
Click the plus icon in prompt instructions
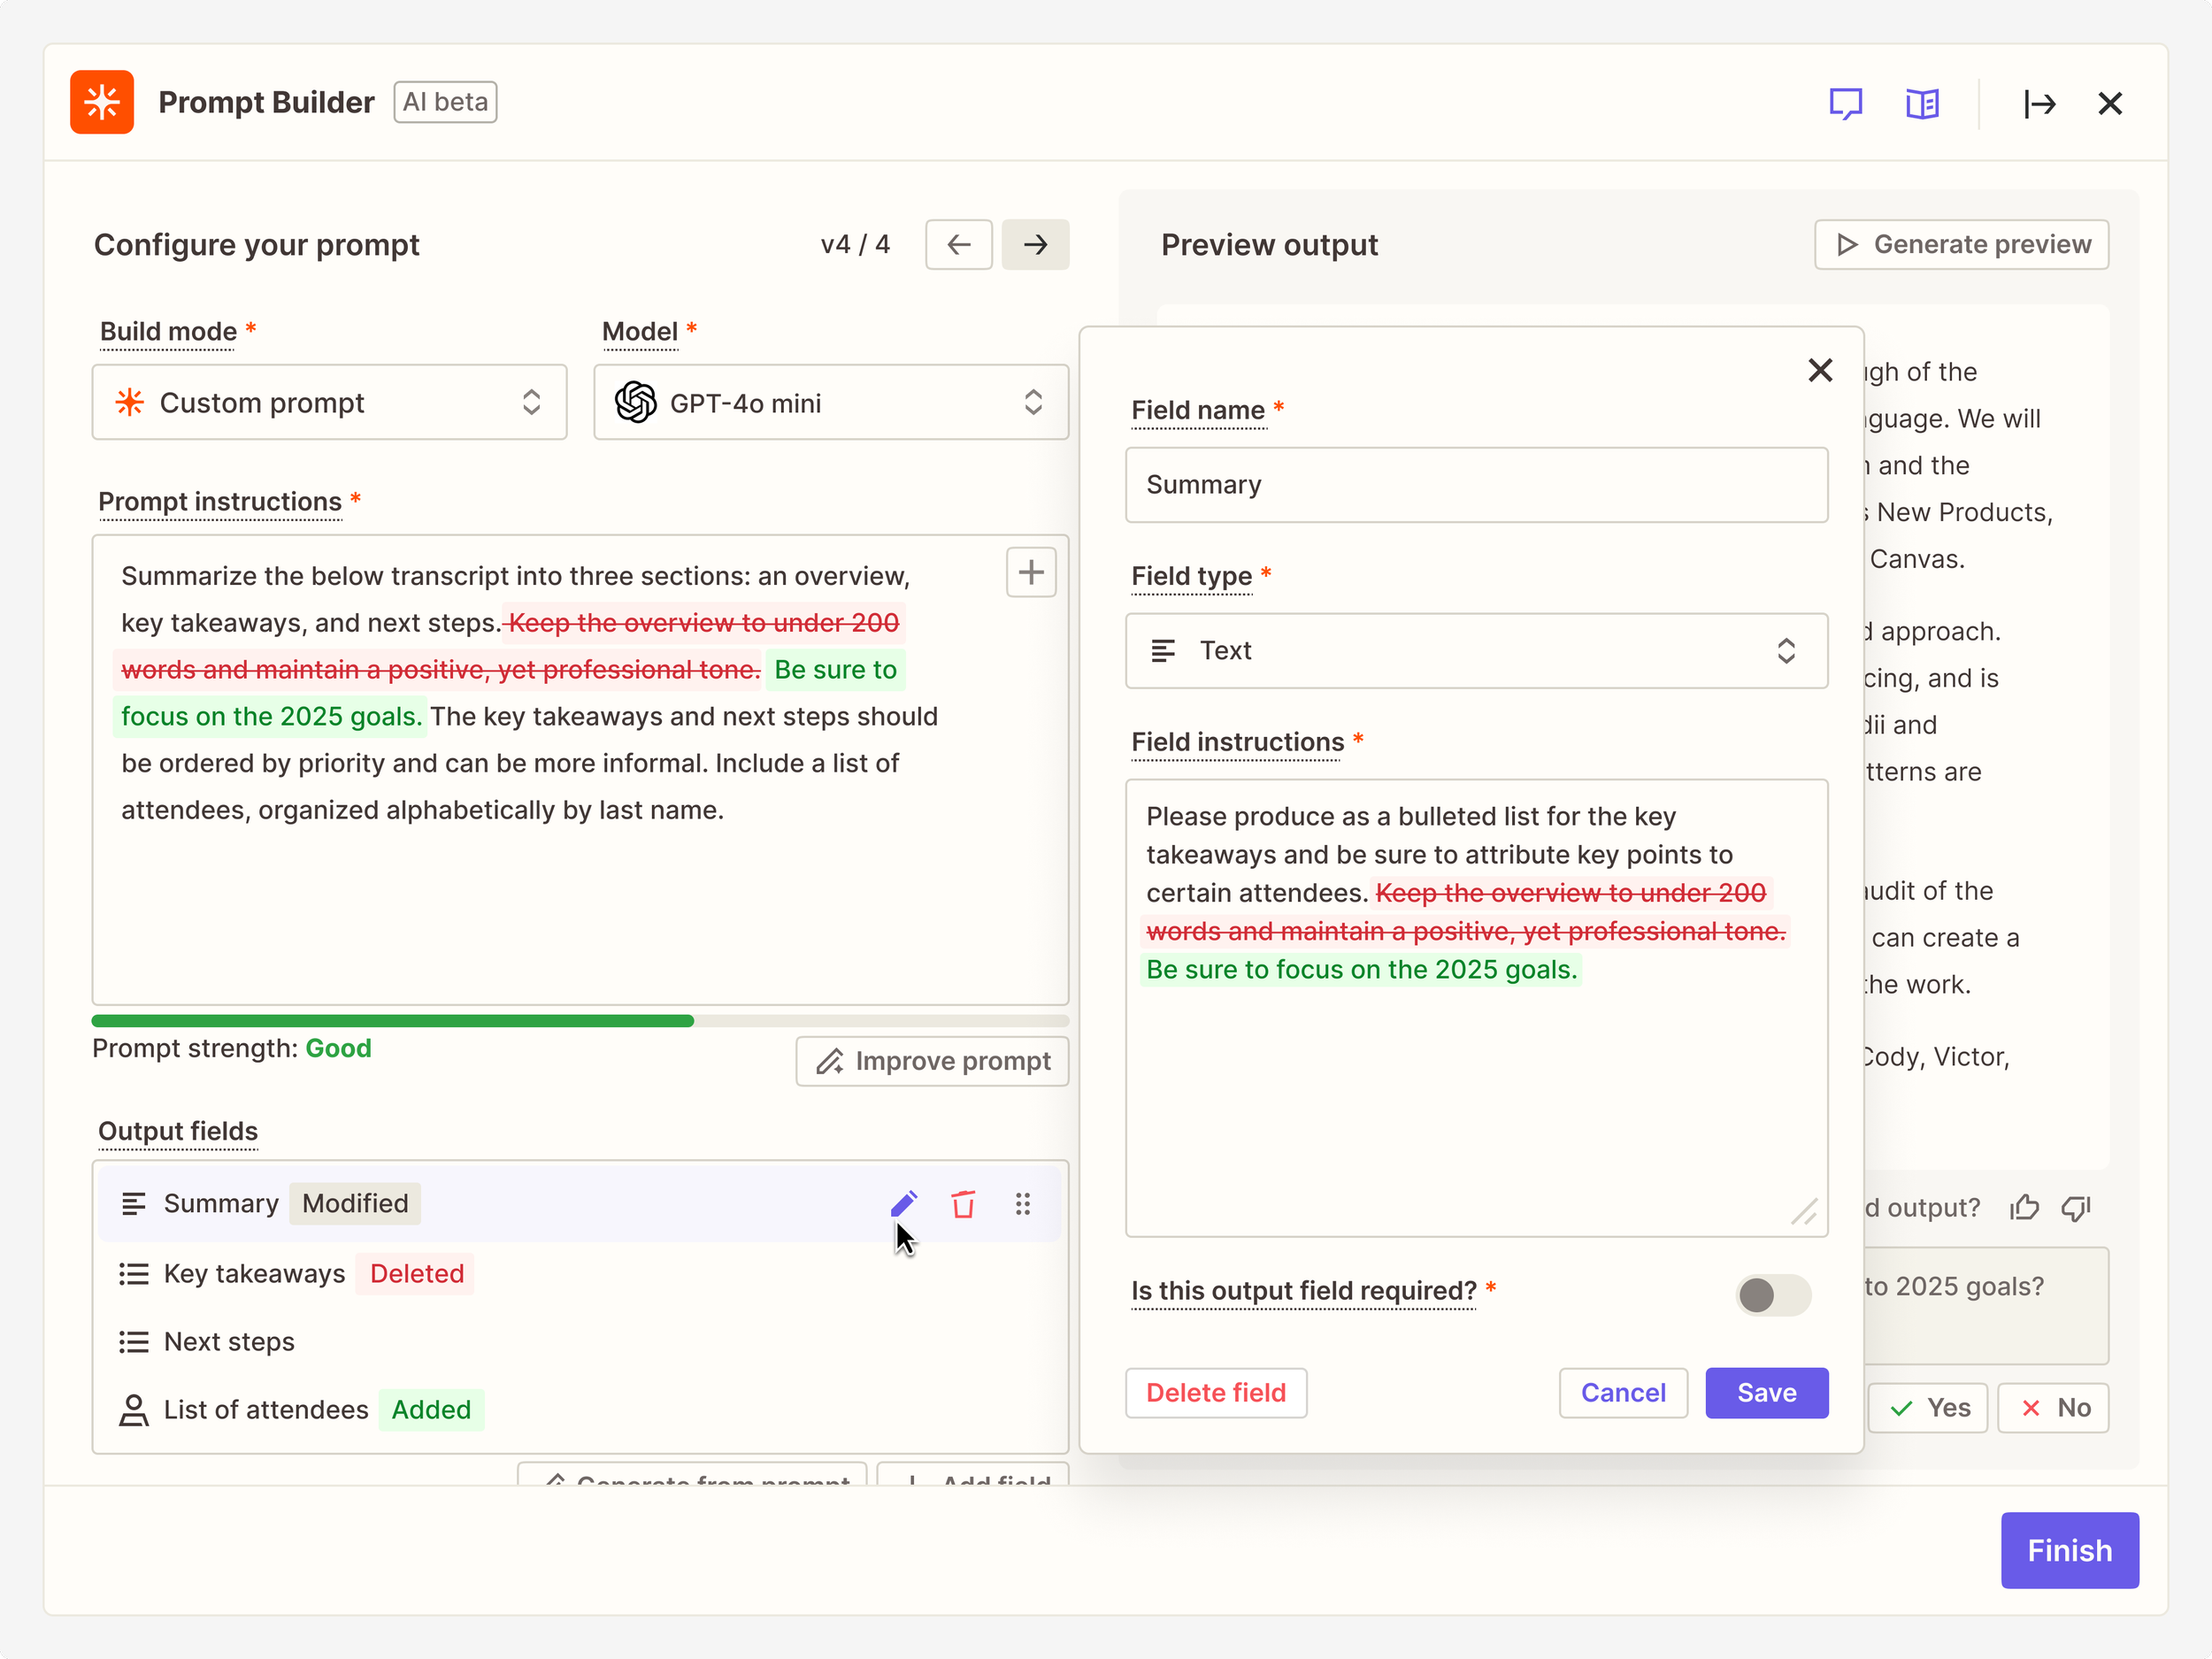[1030, 572]
